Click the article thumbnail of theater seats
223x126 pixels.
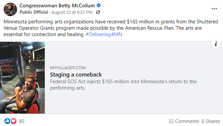pos(22,78)
